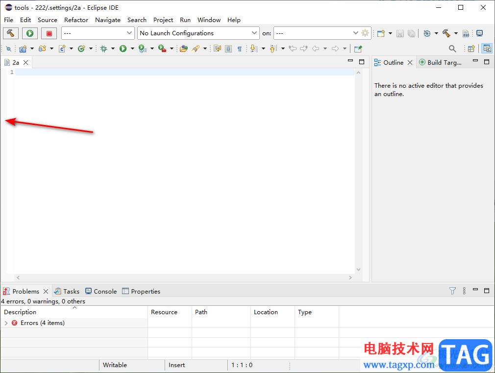The image size is (495, 373).
Task: Click the New wizard toolbar icon
Action: (x=381, y=33)
